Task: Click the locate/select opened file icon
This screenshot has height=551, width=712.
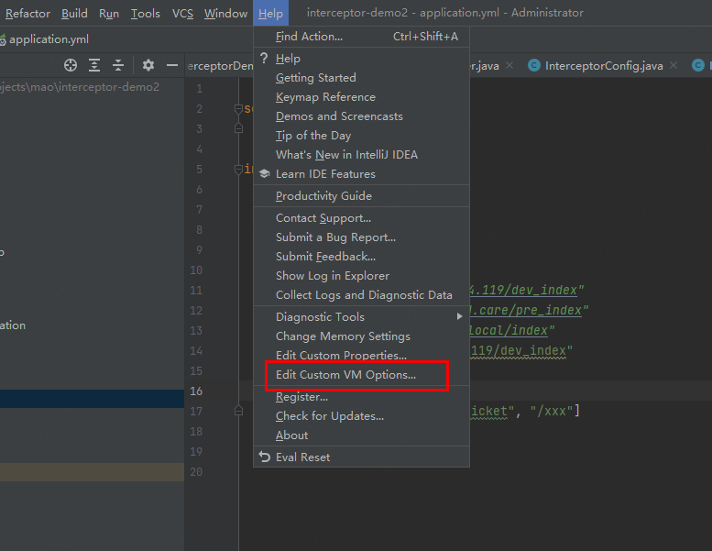Action: [71, 65]
